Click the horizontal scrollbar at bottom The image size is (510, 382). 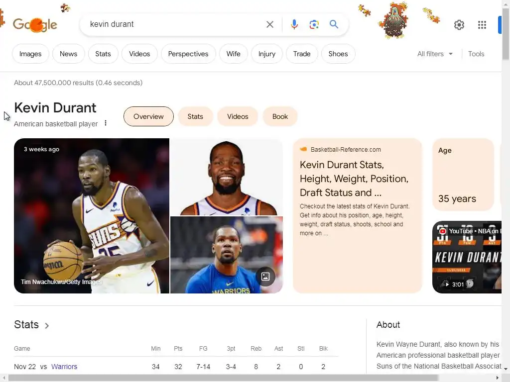223,378
